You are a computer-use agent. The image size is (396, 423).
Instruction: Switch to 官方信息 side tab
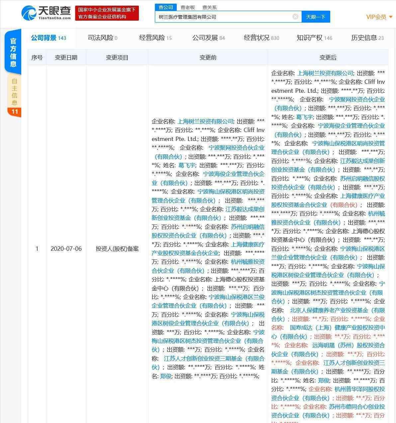(13, 52)
